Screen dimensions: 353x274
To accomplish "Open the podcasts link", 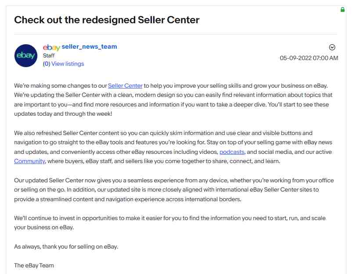I will coord(232,152).
